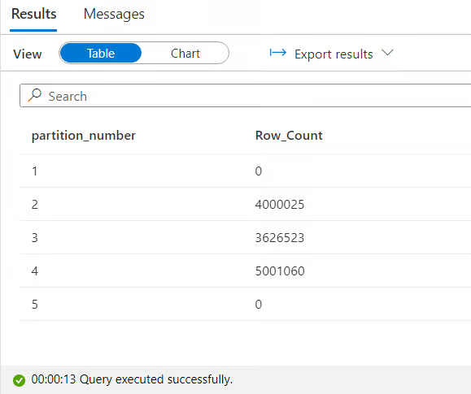The height and width of the screenshot is (394, 471).
Task: Click the Search input field
Action: tap(245, 96)
